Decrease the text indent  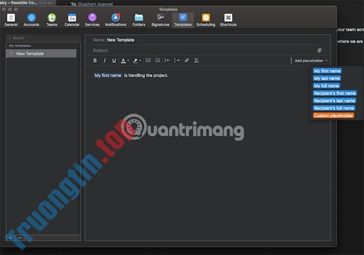click(167, 60)
